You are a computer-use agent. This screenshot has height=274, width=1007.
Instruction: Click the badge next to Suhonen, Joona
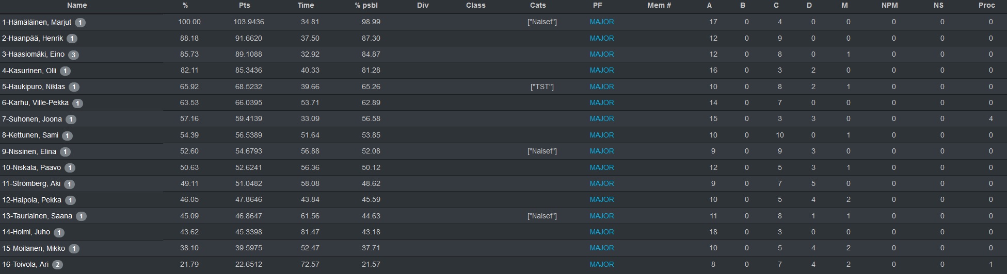(71, 119)
